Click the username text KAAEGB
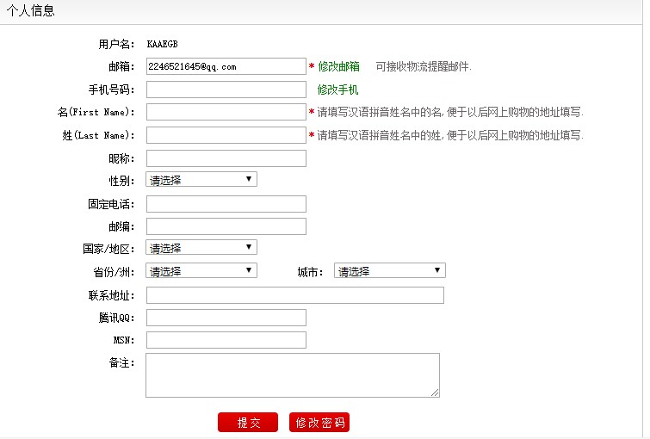The image size is (650, 439). click(x=162, y=44)
